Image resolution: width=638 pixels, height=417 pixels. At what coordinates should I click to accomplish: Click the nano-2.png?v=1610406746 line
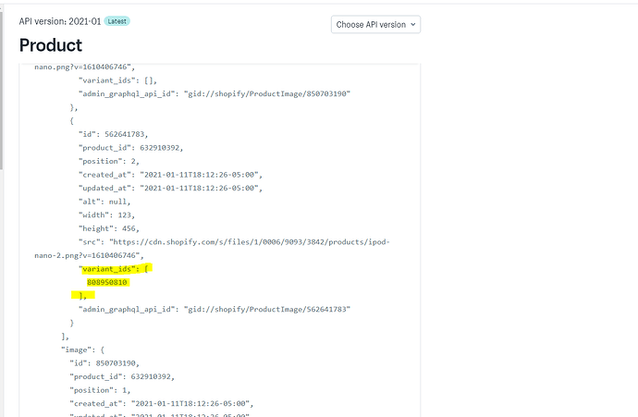coord(89,255)
